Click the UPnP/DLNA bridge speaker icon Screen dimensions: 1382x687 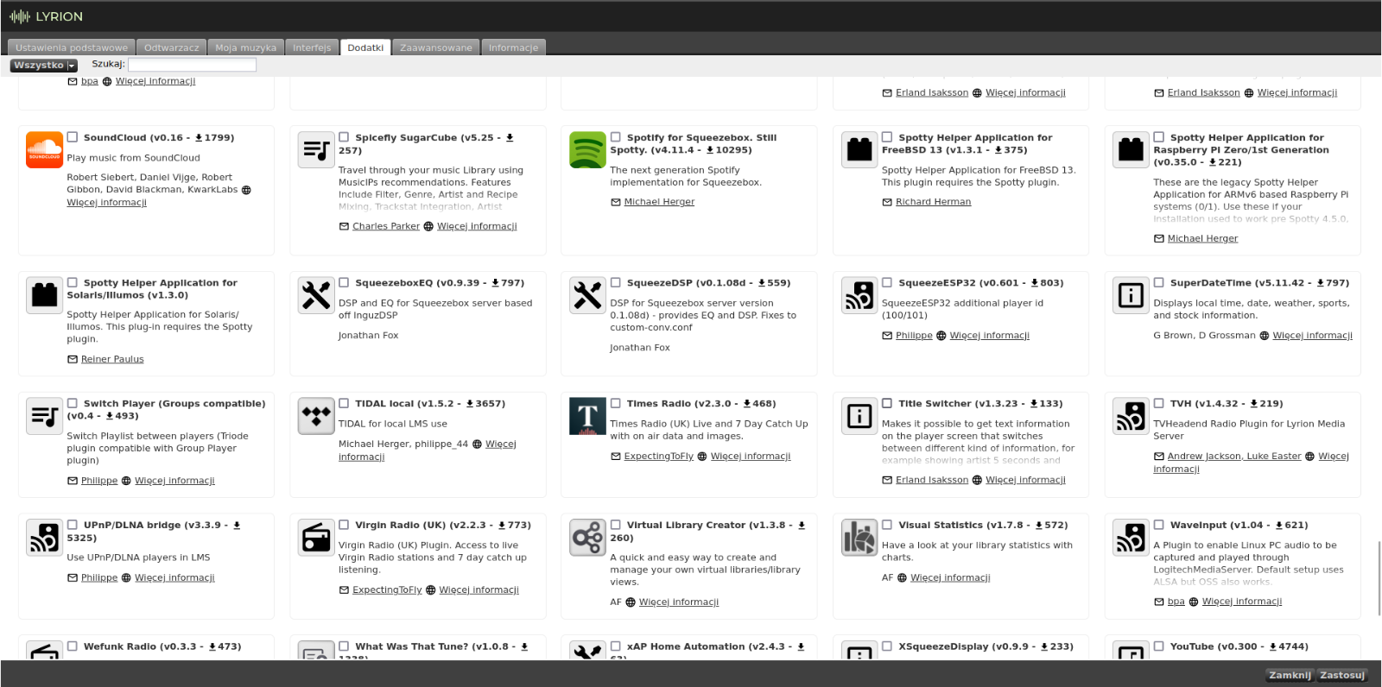44,538
